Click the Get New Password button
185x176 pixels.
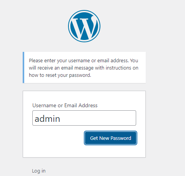point(110,138)
